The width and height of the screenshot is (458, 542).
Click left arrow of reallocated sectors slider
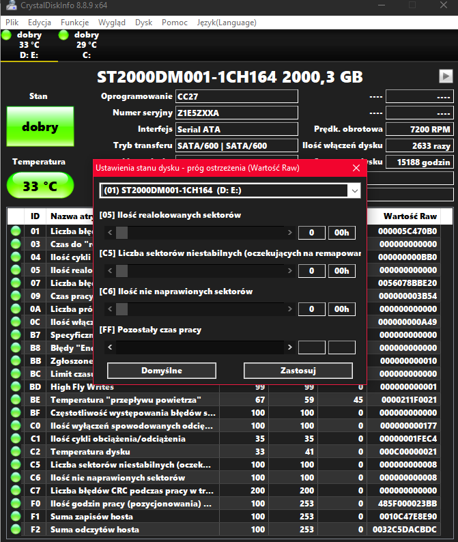110,233
